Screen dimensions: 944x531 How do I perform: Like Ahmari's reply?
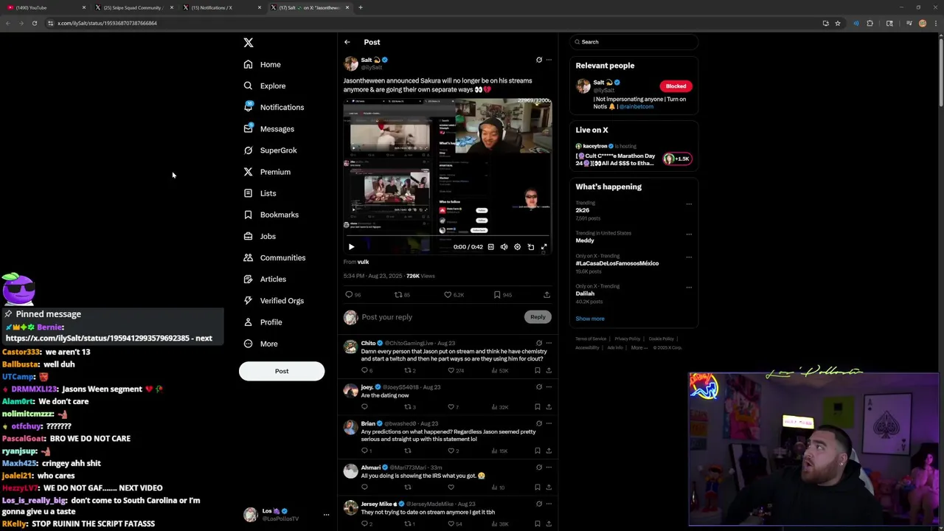pyautogui.click(x=451, y=487)
